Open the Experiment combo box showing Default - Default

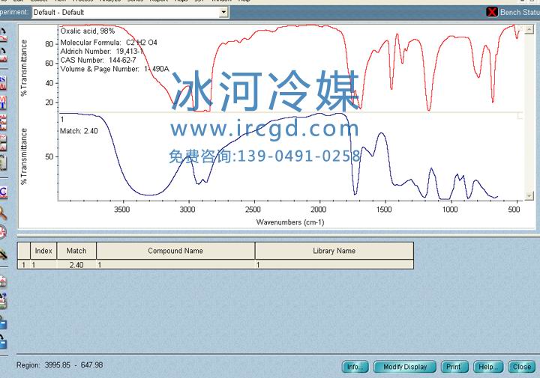coord(130,13)
